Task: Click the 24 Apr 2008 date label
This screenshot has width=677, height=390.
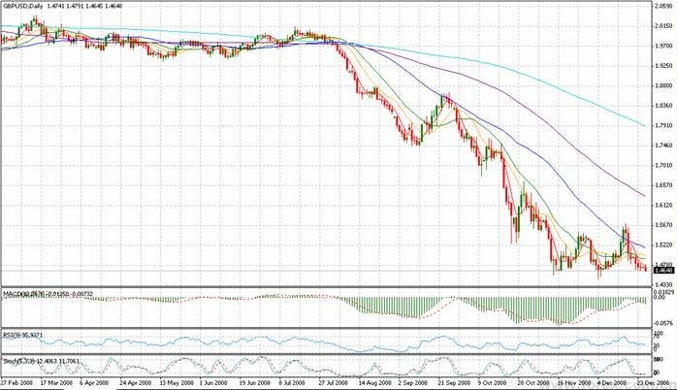Action: [135, 383]
